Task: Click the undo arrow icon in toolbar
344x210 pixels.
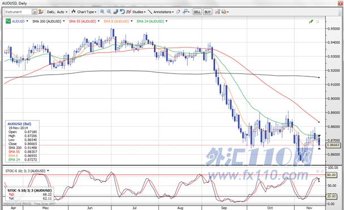Action: point(122,12)
